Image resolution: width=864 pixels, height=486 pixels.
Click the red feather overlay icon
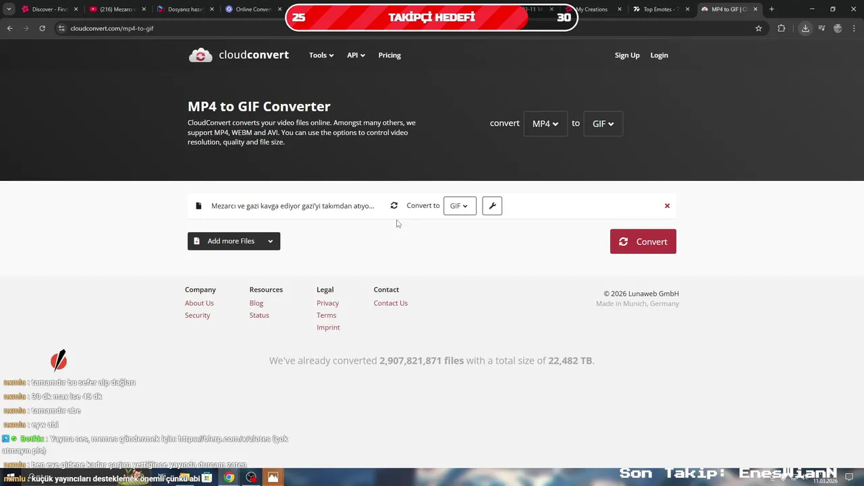tap(59, 360)
